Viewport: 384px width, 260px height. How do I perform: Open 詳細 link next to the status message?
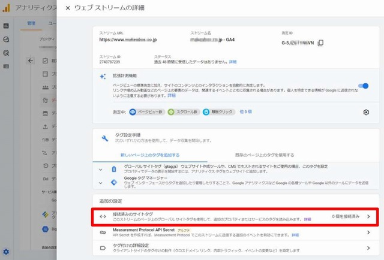click(233, 62)
